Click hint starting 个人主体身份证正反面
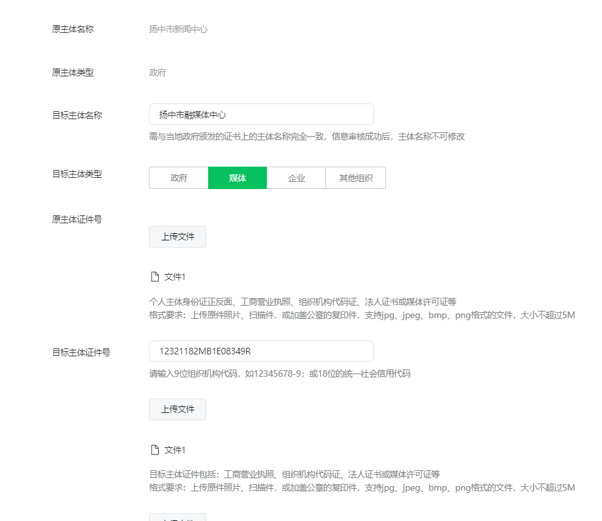Viewport: 602px width, 521px height. pyautogui.click(x=302, y=302)
